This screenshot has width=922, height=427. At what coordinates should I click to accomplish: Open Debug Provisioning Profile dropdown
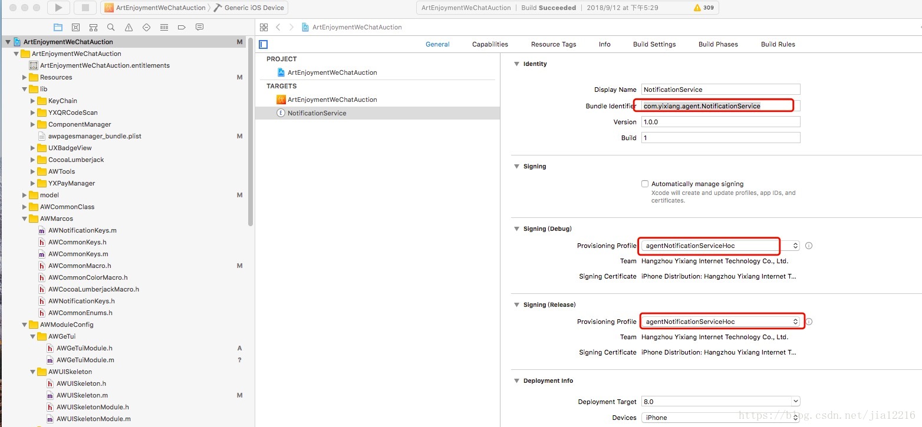point(720,246)
